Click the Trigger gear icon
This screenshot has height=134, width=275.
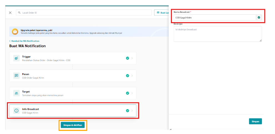click(16, 58)
